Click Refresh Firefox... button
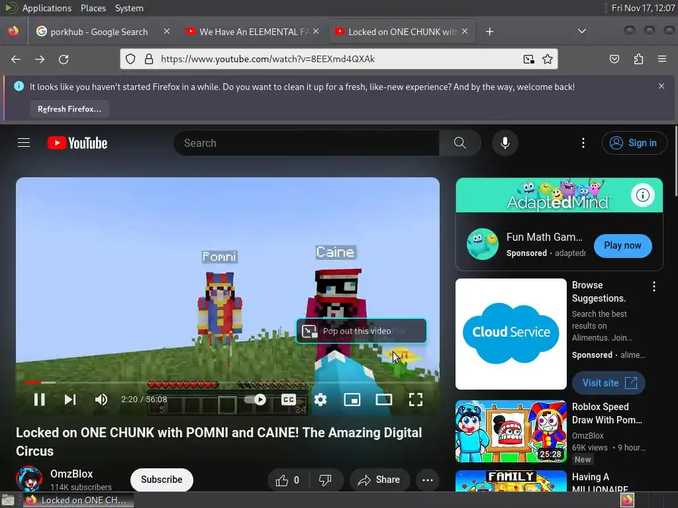 (69, 109)
